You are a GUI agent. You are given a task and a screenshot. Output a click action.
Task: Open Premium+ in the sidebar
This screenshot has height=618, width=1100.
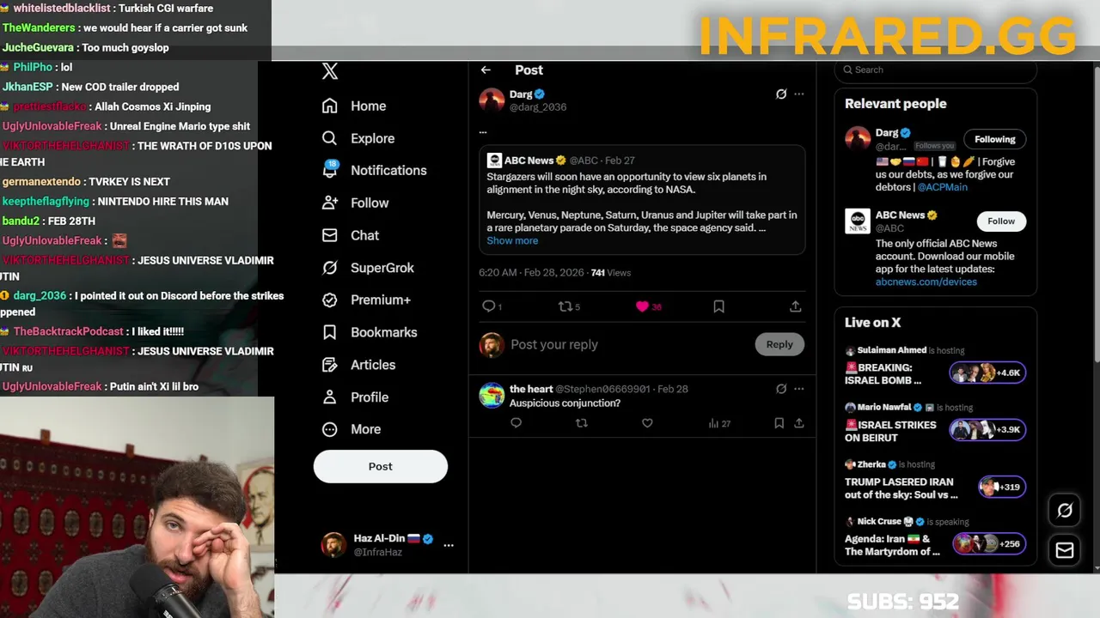366,300
